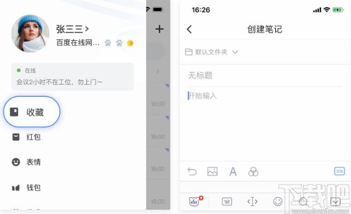This screenshot has height=214, width=351.
Task: Tap the search magnifier on the keyboard bar
Action: [x=303, y=202]
